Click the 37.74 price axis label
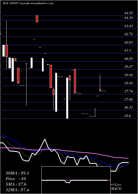 [x=129, y=91]
